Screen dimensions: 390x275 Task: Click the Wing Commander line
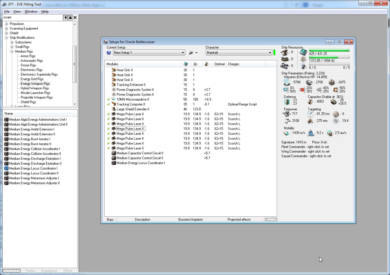(x=306, y=151)
